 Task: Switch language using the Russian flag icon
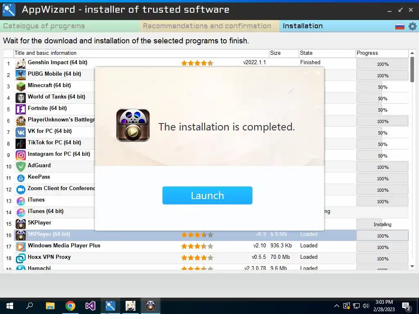point(400,26)
